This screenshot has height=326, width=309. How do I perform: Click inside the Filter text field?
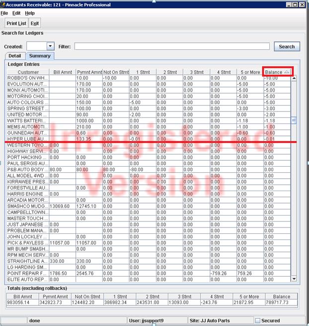tap(172, 46)
